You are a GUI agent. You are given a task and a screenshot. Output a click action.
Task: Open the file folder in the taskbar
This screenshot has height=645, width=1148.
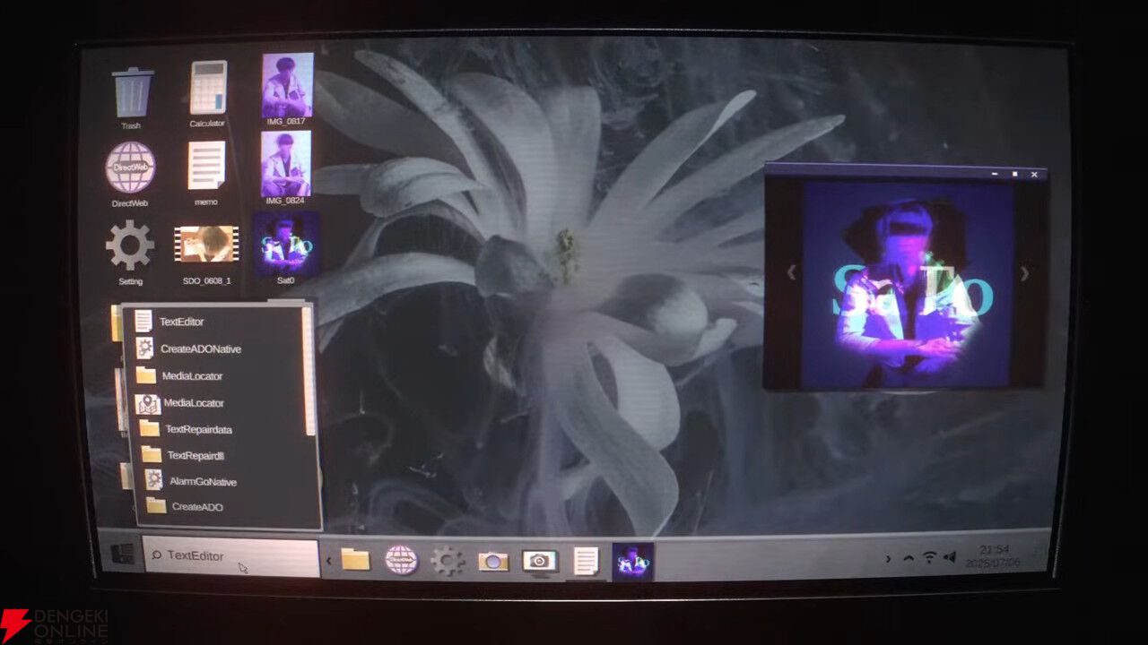pos(355,561)
